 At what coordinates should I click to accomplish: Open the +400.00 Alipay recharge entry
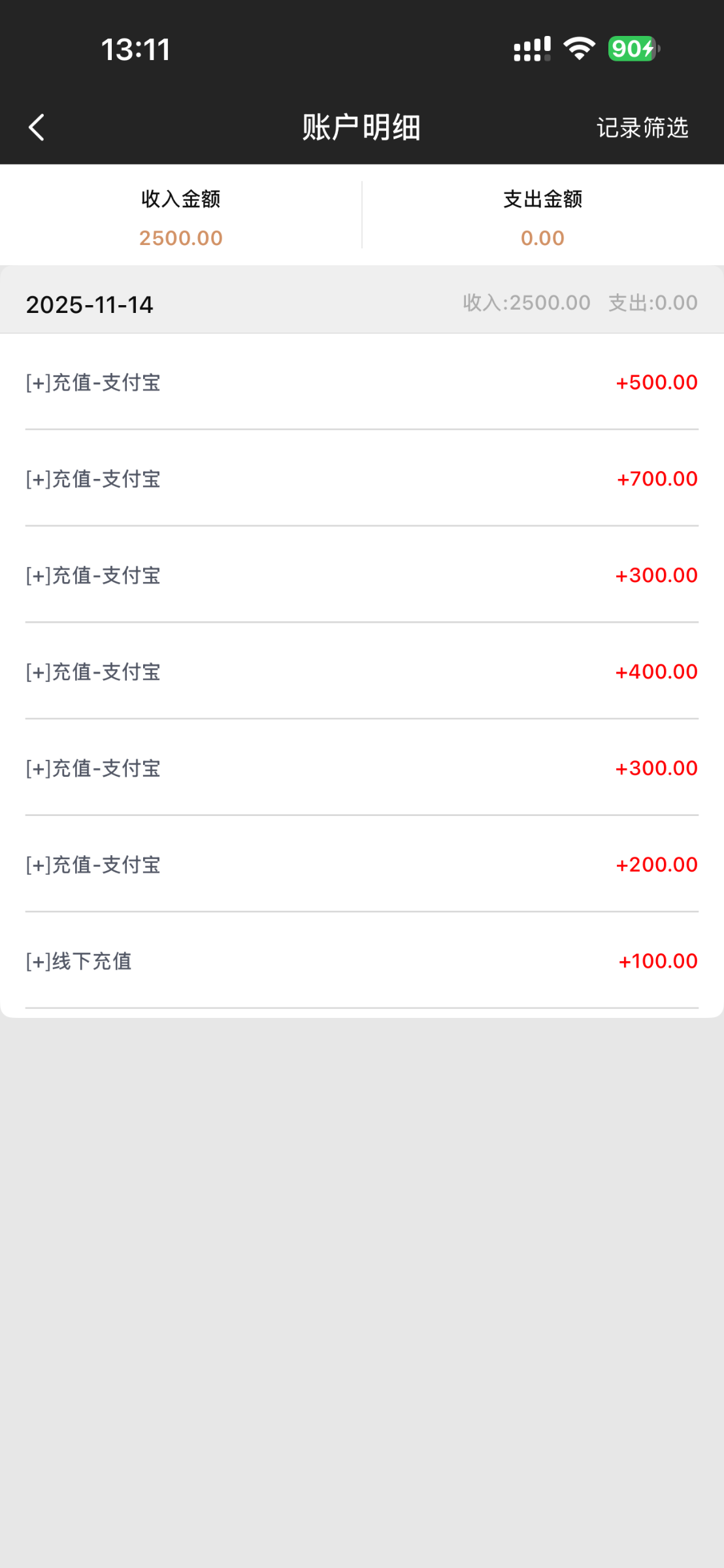(x=361, y=672)
